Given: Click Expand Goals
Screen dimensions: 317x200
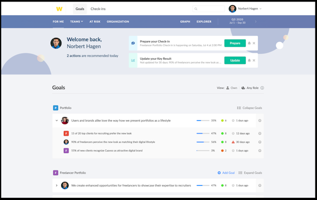Looking at the screenshot, I should [250, 173].
